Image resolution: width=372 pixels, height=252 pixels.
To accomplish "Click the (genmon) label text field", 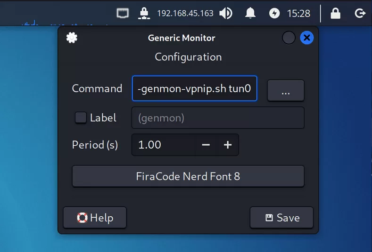I will click(x=217, y=118).
